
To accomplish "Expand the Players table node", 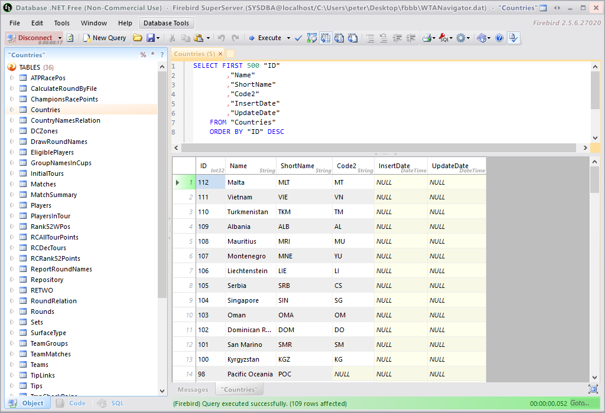I will (12, 205).
